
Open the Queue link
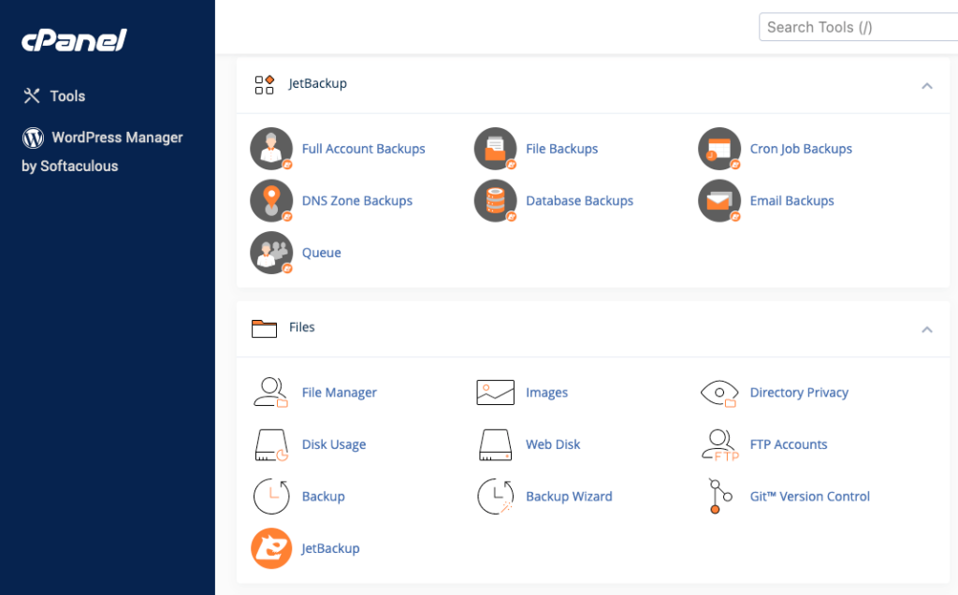click(322, 253)
